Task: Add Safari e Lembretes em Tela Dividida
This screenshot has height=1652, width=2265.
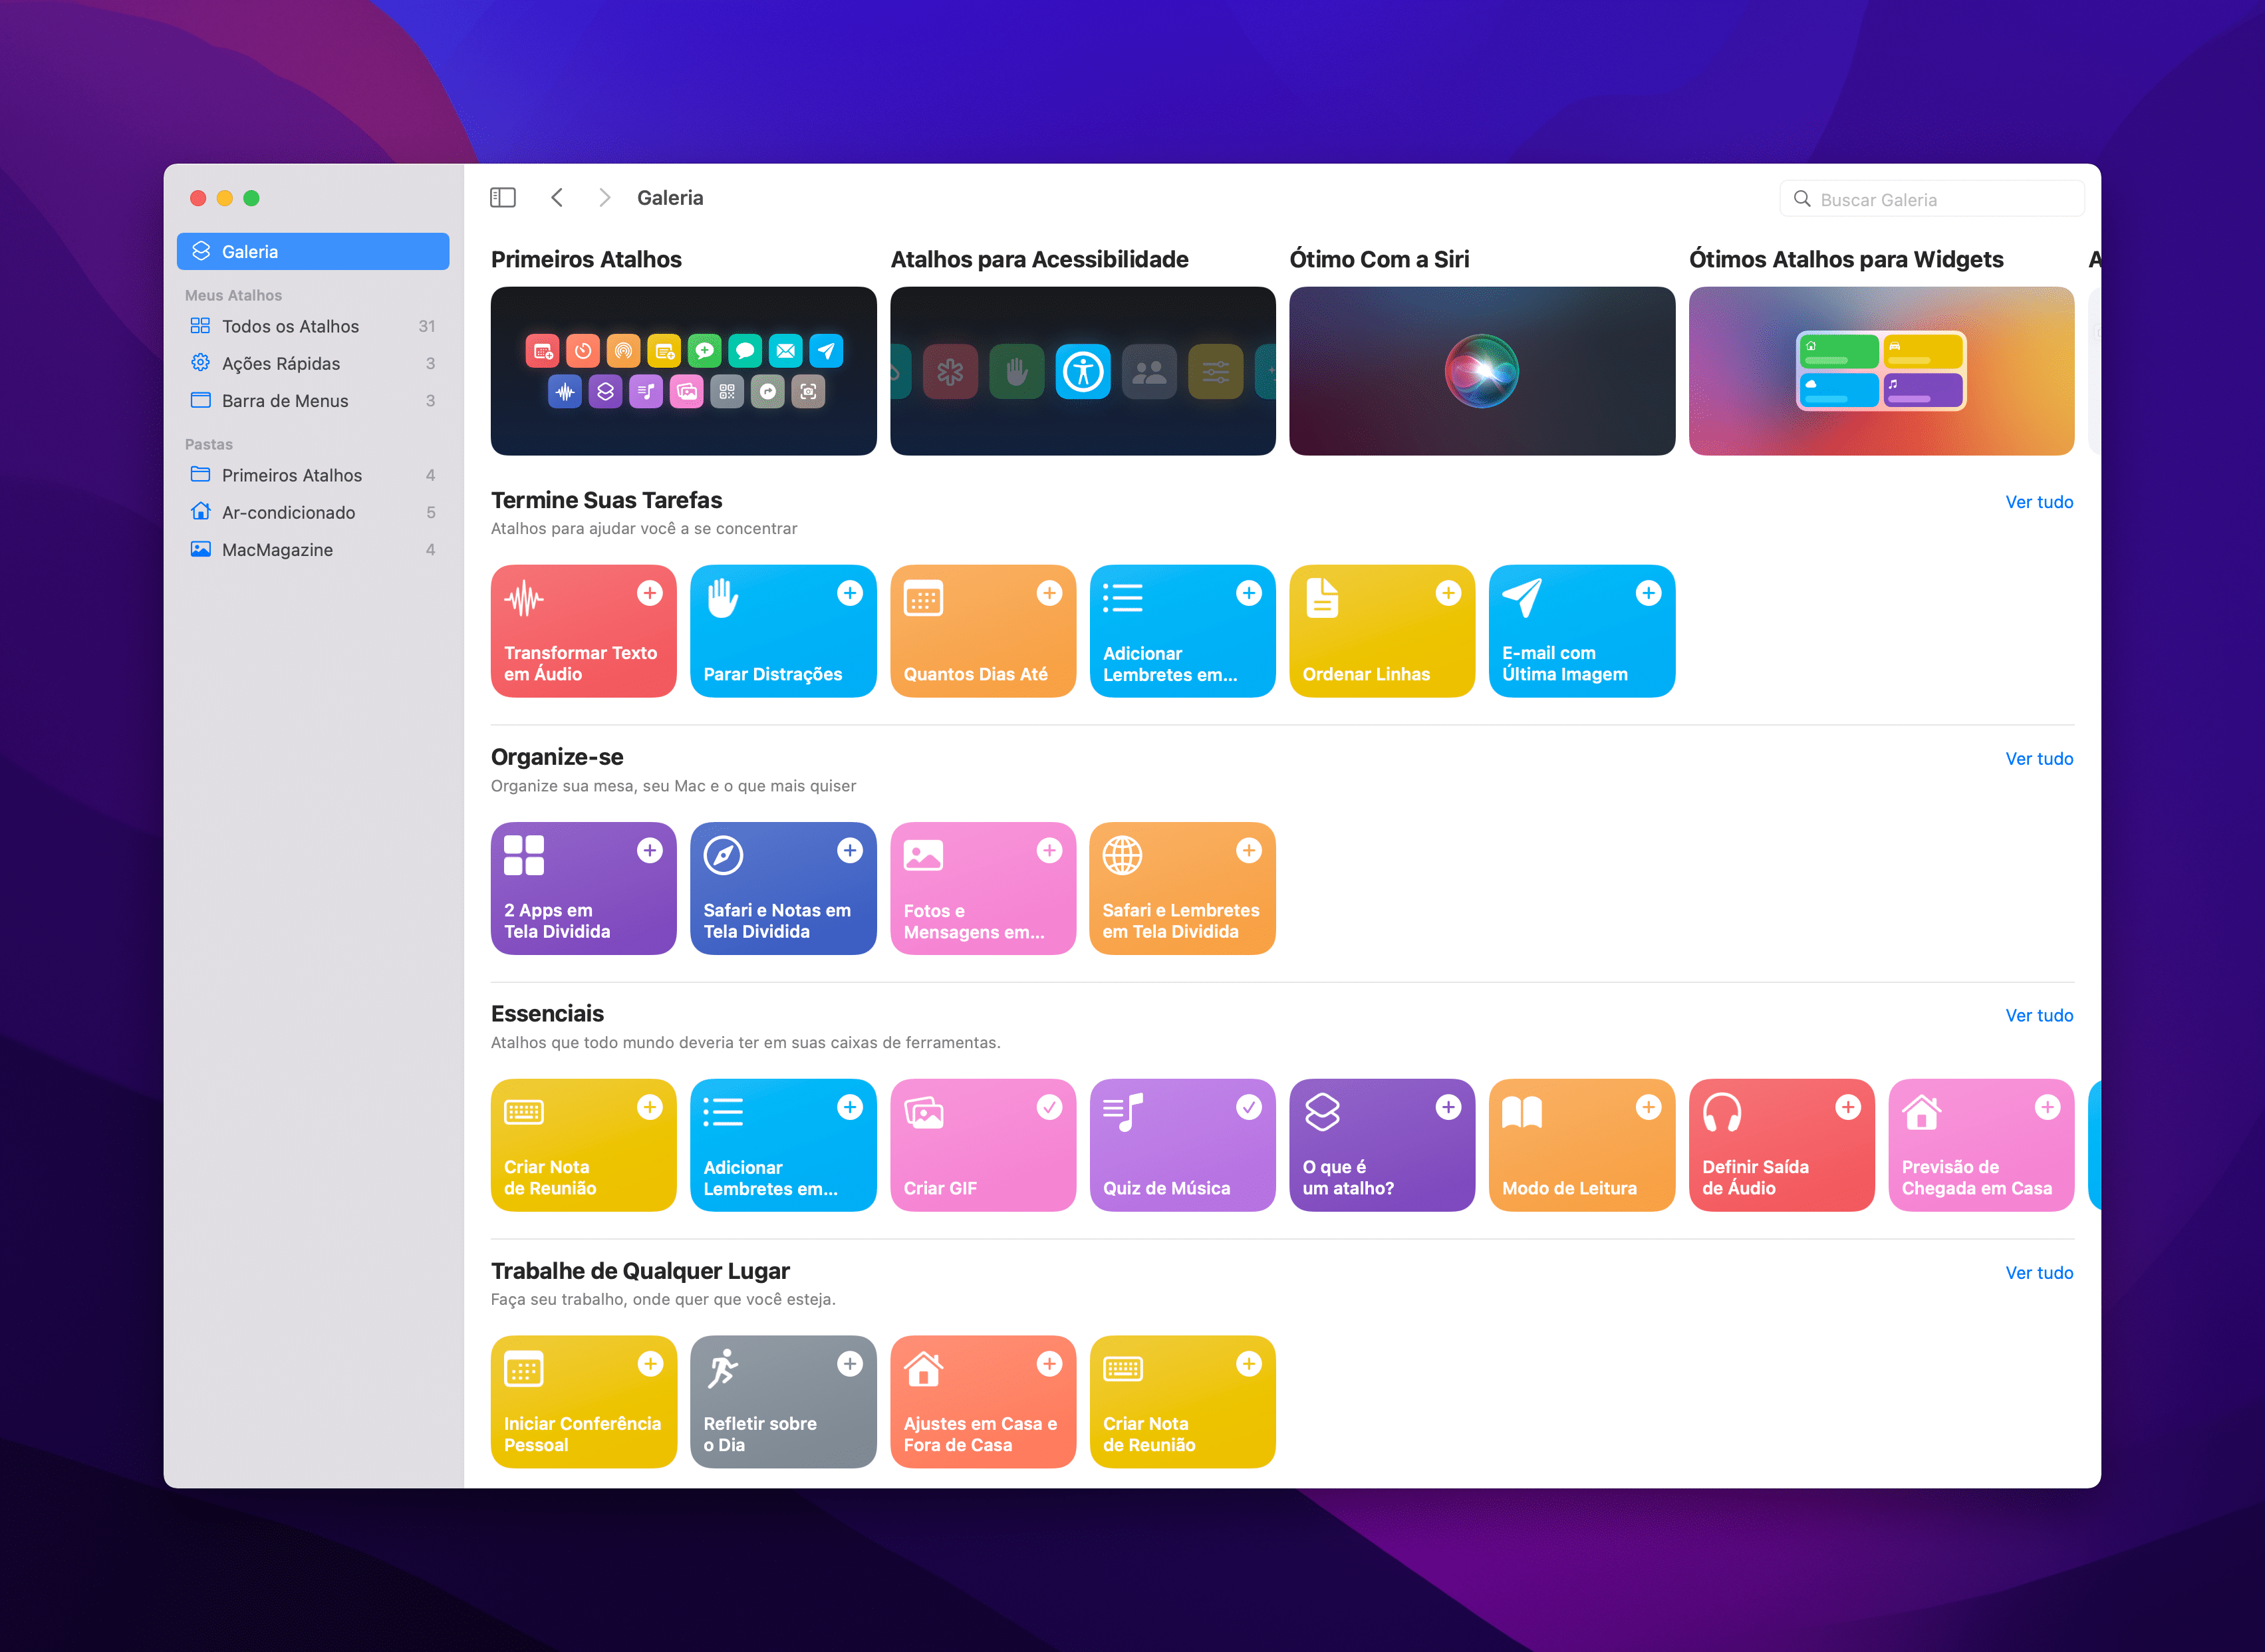Action: 1249,850
